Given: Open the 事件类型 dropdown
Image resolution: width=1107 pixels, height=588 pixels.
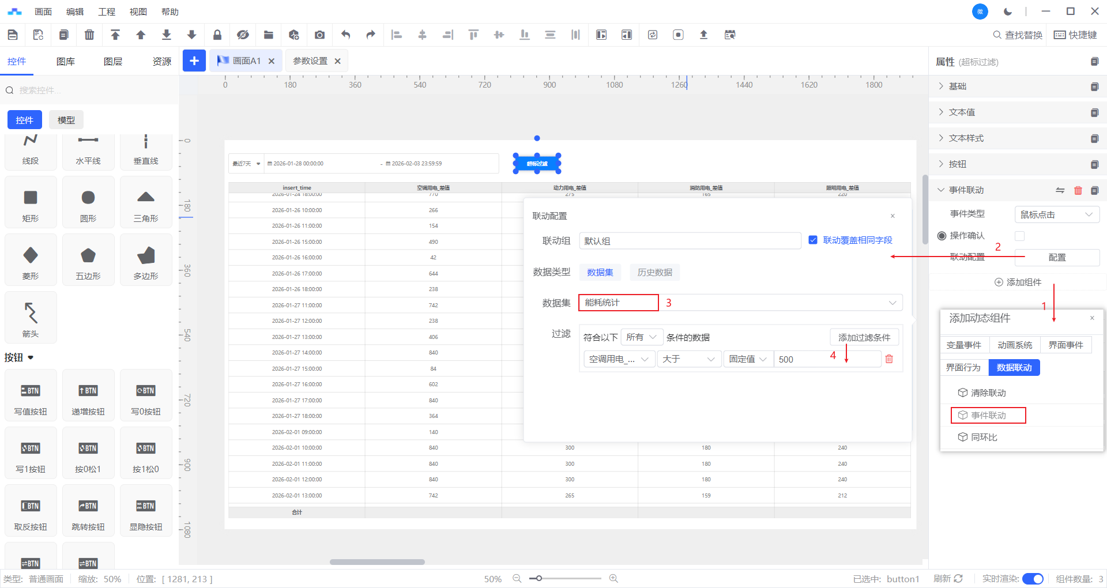Looking at the screenshot, I should pyautogui.click(x=1056, y=214).
